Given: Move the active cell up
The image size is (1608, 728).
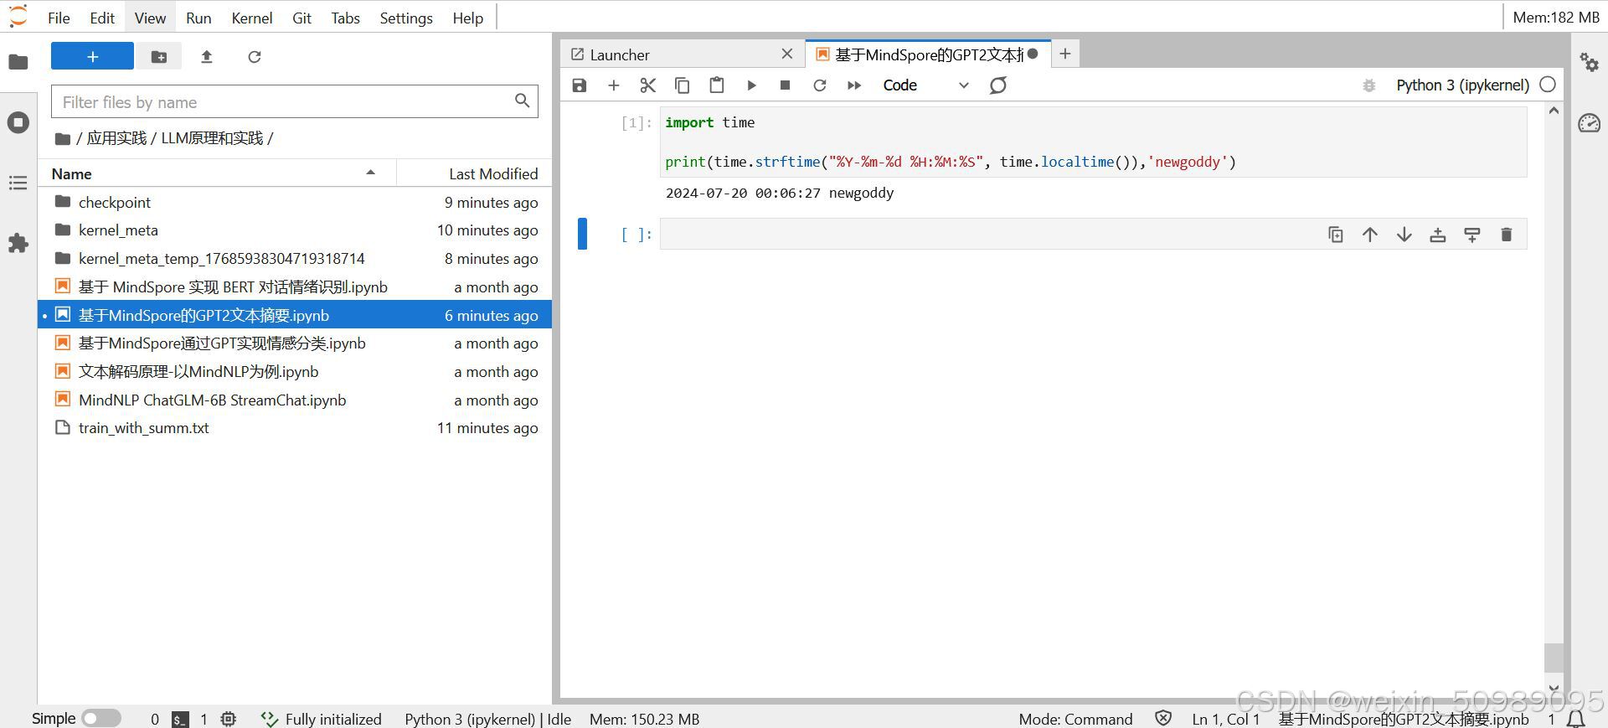Looking at the screenshot, I should pyautogui.click(x=1370, y=235).
